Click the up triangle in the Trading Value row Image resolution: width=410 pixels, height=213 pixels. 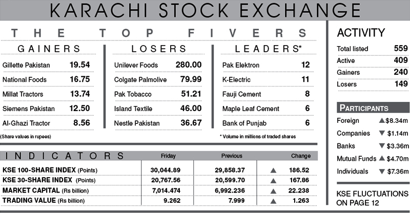(273, 201)
